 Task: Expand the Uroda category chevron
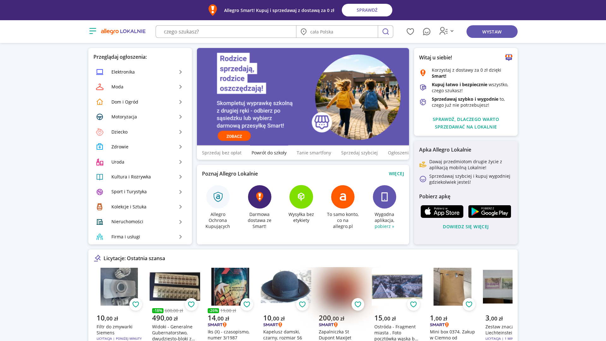(x=181, y=162)
